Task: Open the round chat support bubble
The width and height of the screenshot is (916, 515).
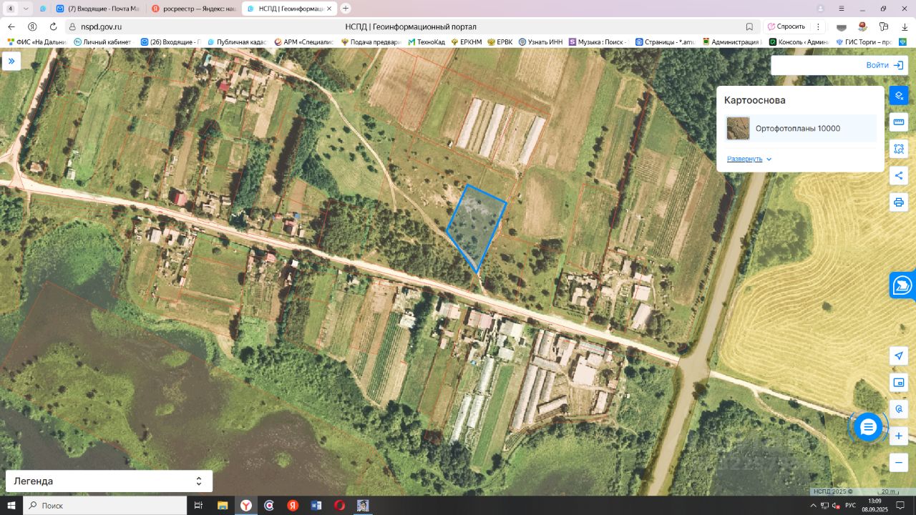Action: [x=868, y=428]
